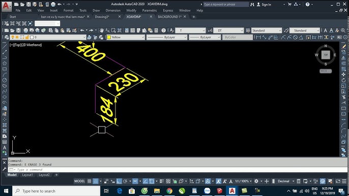
Task: Click the Make Object's Layer Current icon
Action: click(x=89, y=38)
